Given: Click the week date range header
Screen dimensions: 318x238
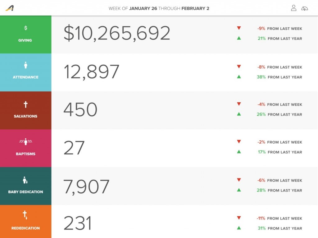Looking at the screenshot, I should pyautogui.click(x=159, y=8).
